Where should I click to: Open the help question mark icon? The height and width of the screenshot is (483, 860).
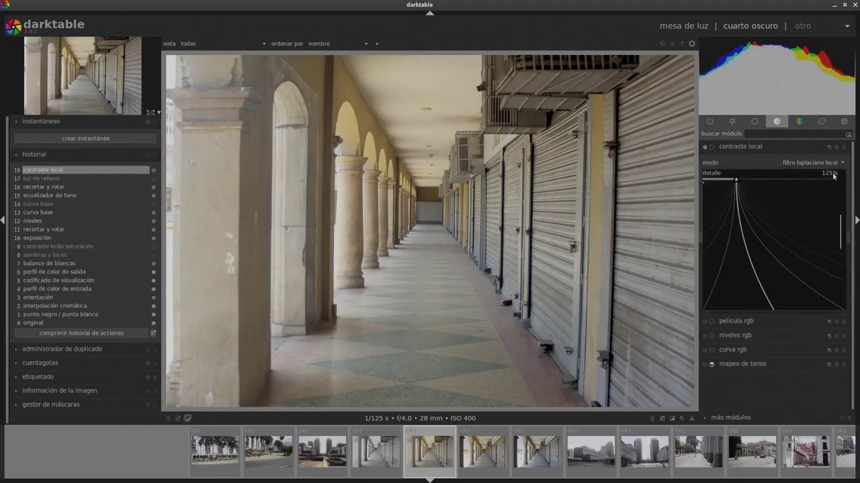tap(682, 44)
